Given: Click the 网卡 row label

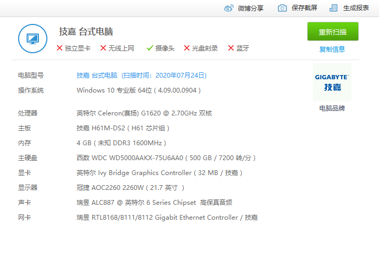Looking at the screenshot, I should (x=24, y=218).
